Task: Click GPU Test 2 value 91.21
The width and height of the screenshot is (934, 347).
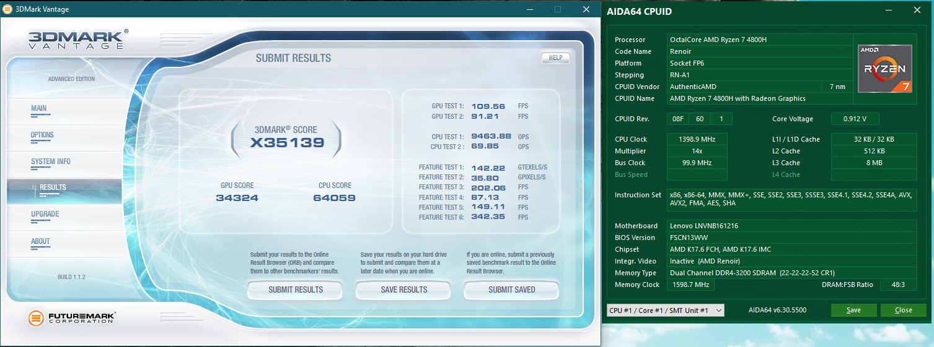Action: coord(484,116)
